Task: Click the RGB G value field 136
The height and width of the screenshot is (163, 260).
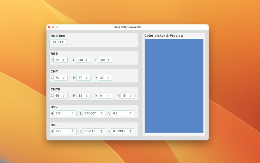Action: 83,60
